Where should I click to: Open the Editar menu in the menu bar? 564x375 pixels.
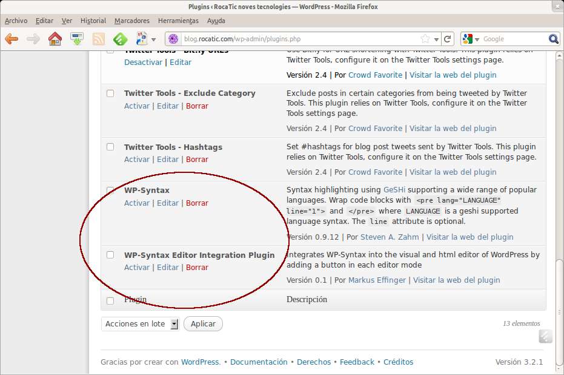pos(44,21)
